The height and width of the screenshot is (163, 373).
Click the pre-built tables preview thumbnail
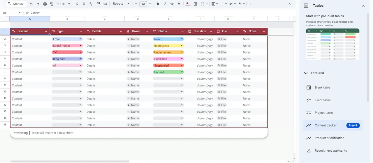pyautogui.click(x=332, y=44)
